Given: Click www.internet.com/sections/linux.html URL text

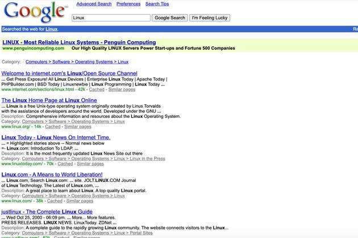Looking at the screenshot, I should click(x=43, y=90).
